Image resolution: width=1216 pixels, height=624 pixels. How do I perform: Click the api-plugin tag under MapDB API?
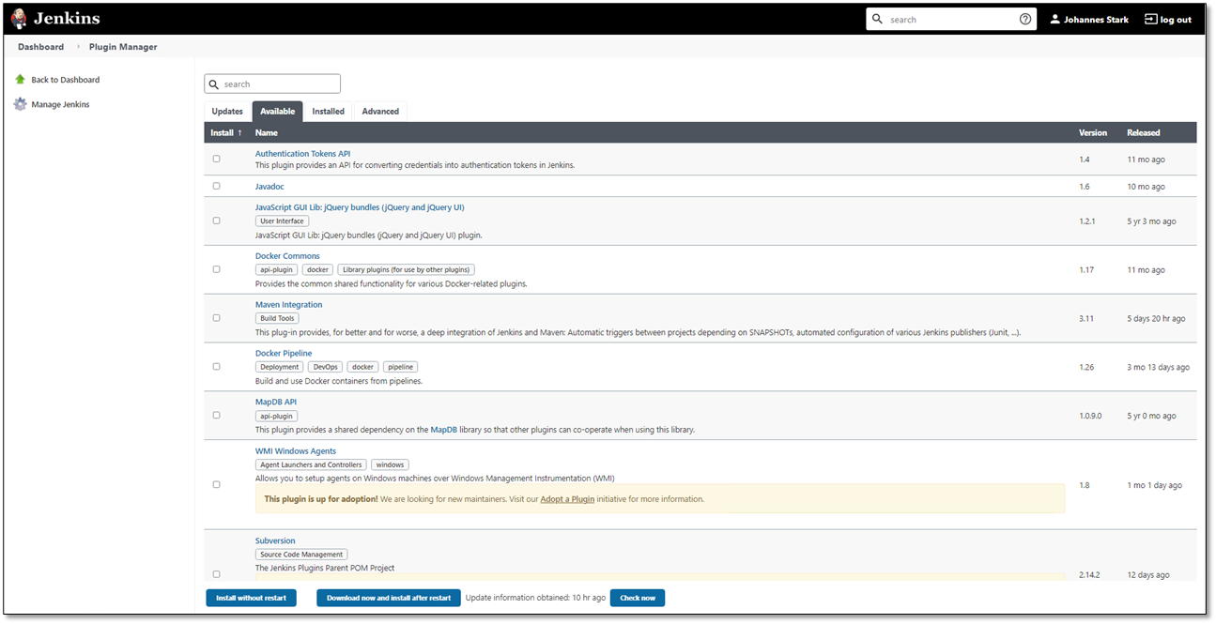click(276, 416)
